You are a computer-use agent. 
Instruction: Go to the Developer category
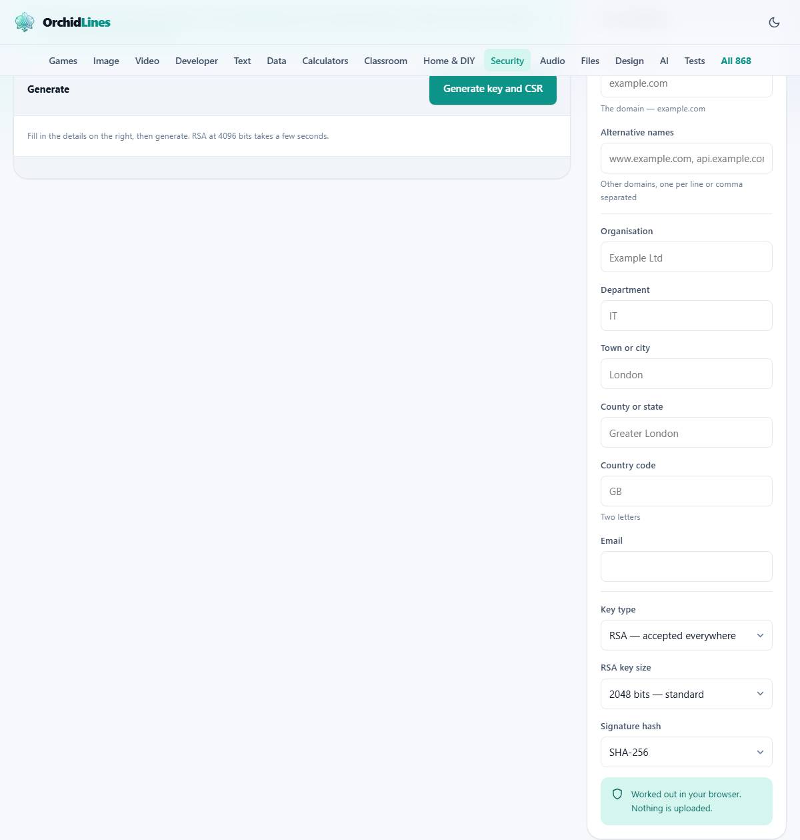[197, 61]
